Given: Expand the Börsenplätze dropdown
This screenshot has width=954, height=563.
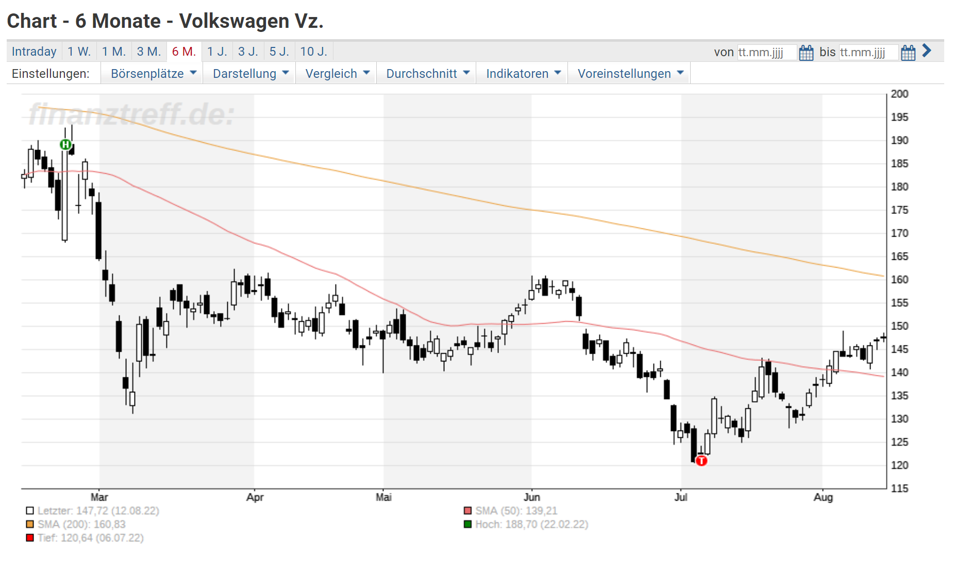Looking at the screenshot, I should pyautogui.click(x=153, y=74).
